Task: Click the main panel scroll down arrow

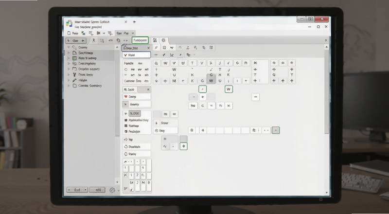Action: click(x=327, y=193)
